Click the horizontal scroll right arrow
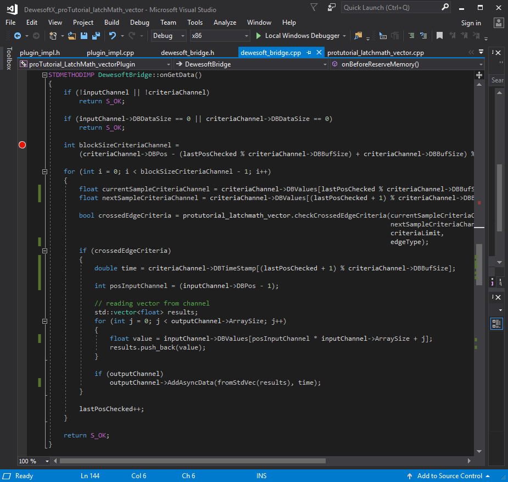This screenshot has width=508, height=482. tap(469, 461)
